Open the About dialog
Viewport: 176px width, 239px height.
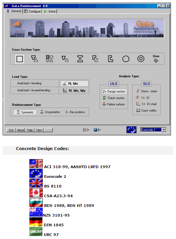(20, 130)
